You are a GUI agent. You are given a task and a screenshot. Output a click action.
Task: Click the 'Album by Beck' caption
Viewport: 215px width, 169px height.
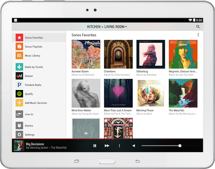[144, 114]
